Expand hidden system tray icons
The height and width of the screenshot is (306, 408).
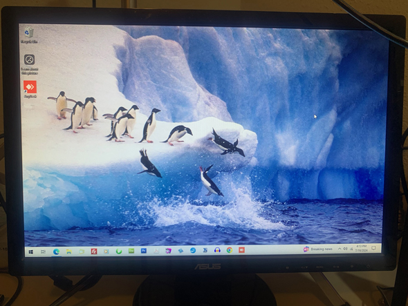[x=340, y=249]
